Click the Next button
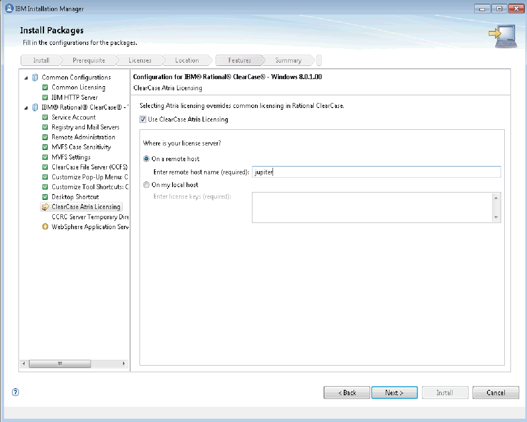The image size is (527, 422). pos(394,393)
